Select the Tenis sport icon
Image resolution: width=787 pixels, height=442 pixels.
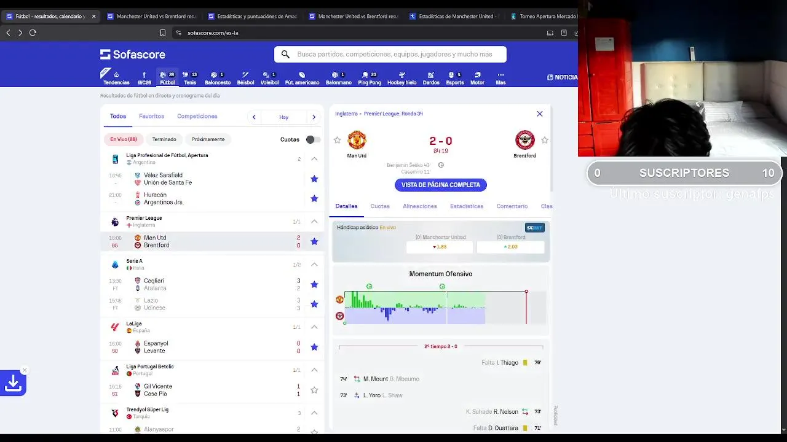click(190, 78)
